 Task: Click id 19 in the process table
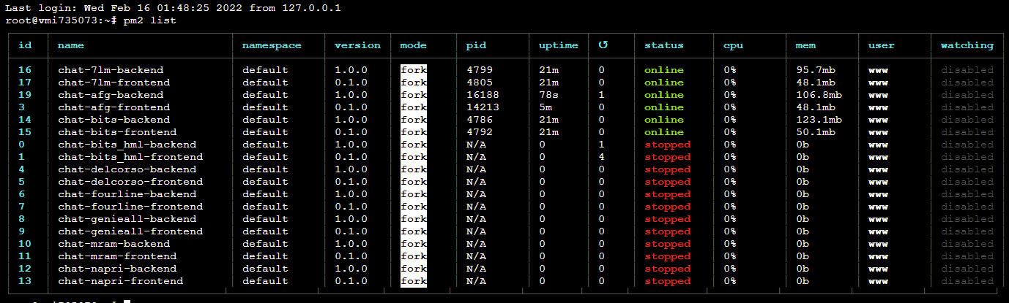[x=25, y=95]
